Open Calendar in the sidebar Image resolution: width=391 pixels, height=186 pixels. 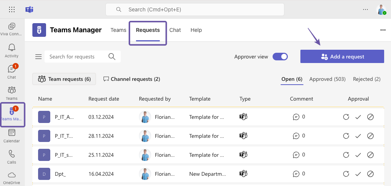point(11,136)
